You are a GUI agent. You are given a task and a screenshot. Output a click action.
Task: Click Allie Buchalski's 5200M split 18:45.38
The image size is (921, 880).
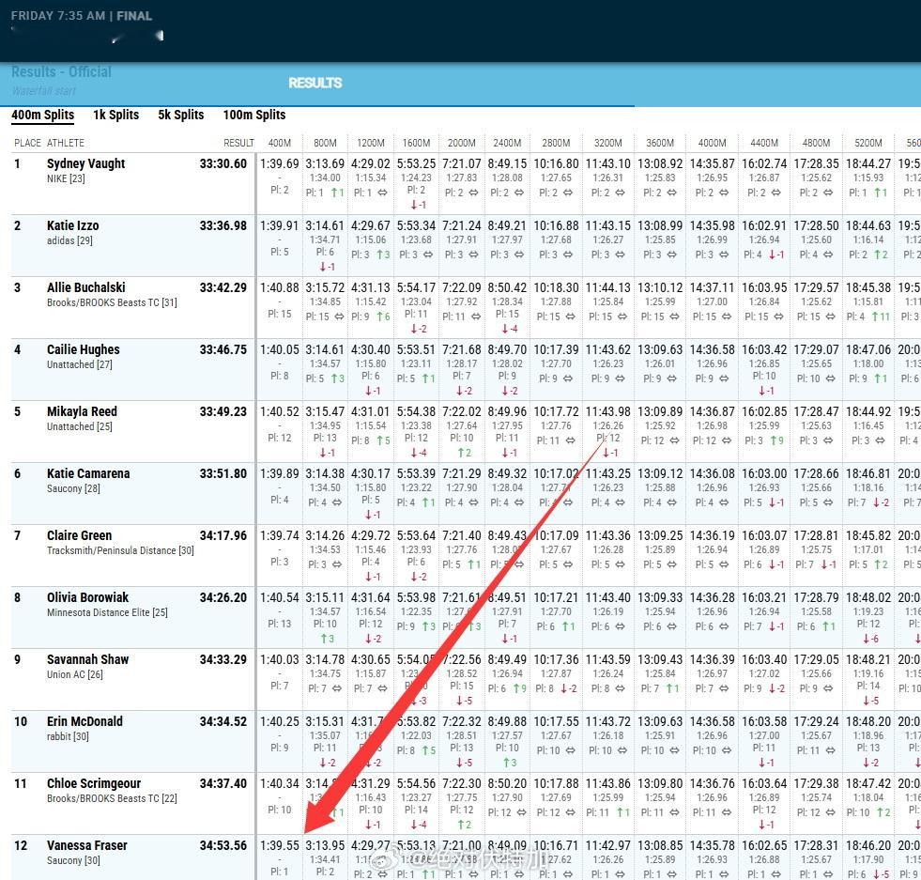pyautogui.click(x=868, y=287)
